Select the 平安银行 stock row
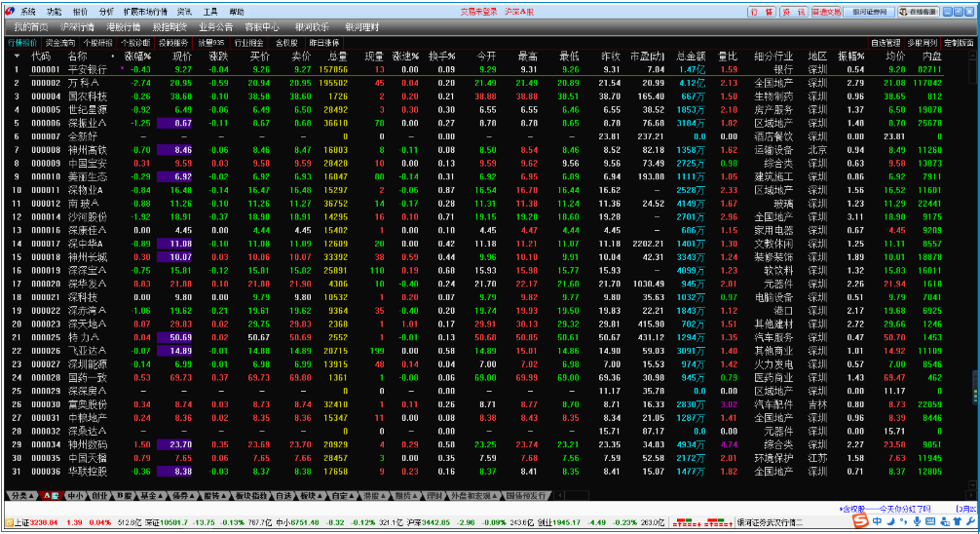980x534 pixels. pos(87,69)
